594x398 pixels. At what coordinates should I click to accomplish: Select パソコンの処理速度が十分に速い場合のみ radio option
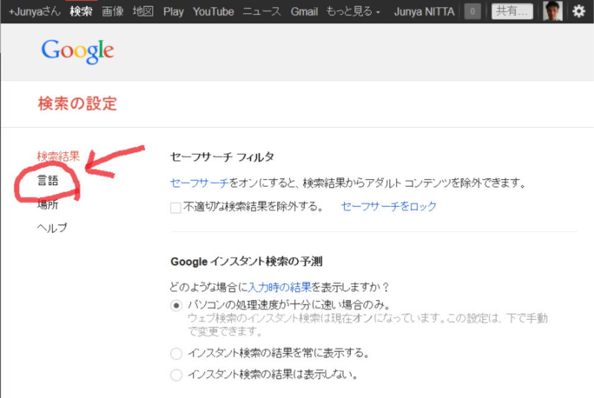point(176,305)
